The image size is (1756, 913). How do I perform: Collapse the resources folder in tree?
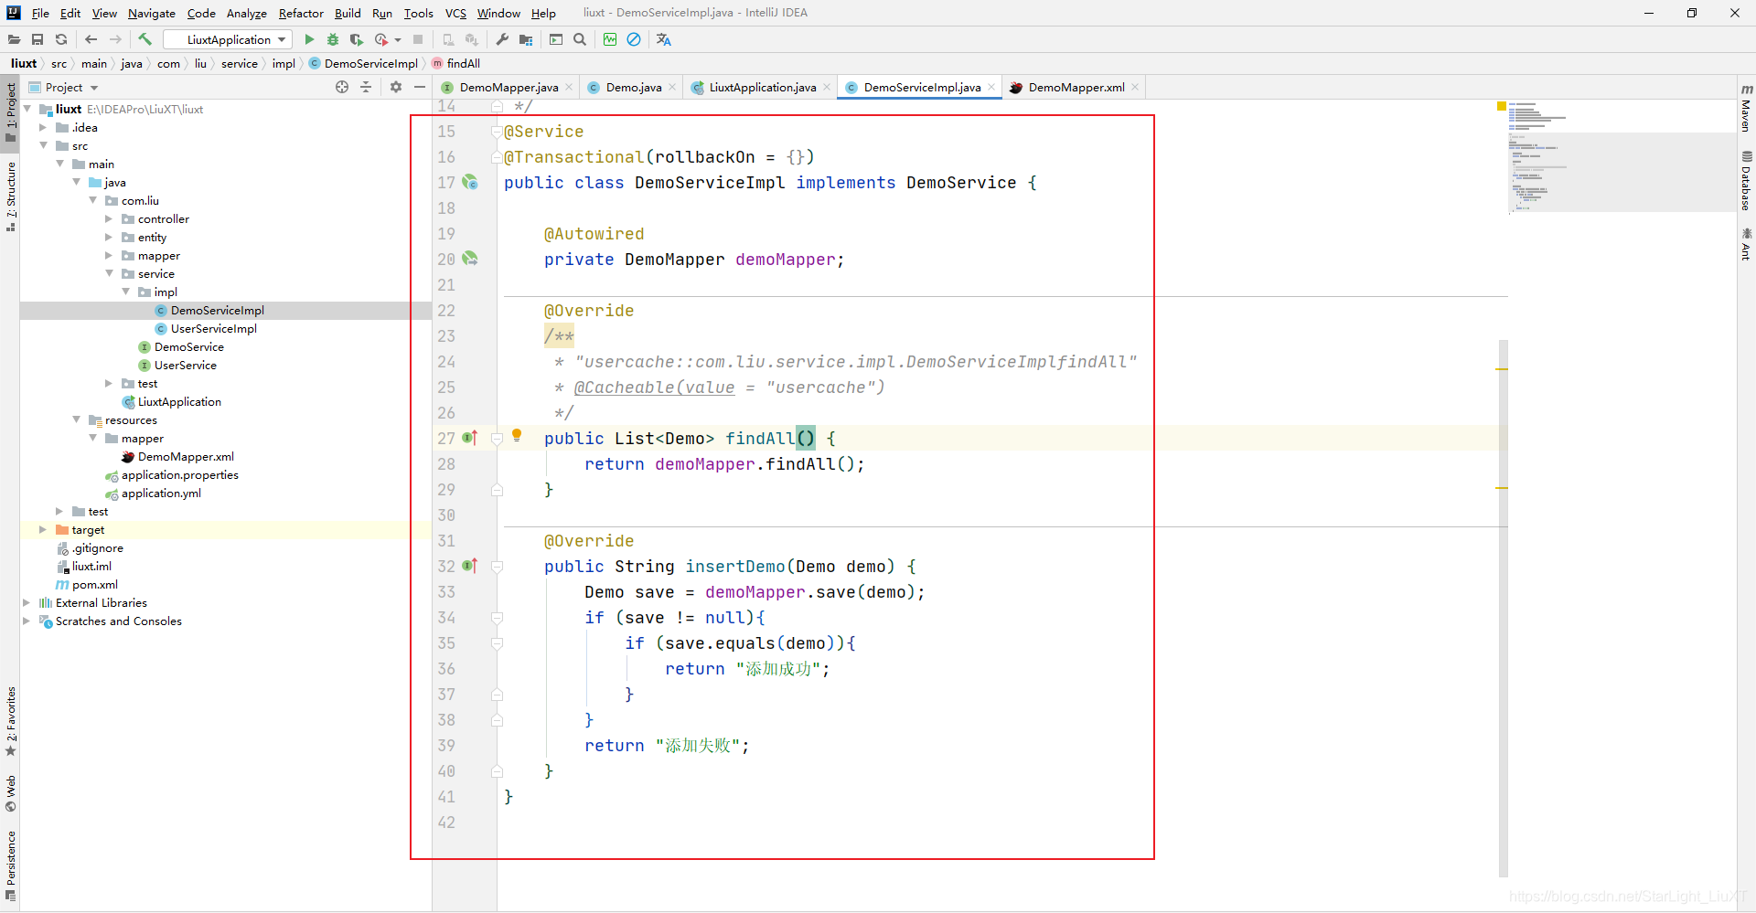point(76,419)
